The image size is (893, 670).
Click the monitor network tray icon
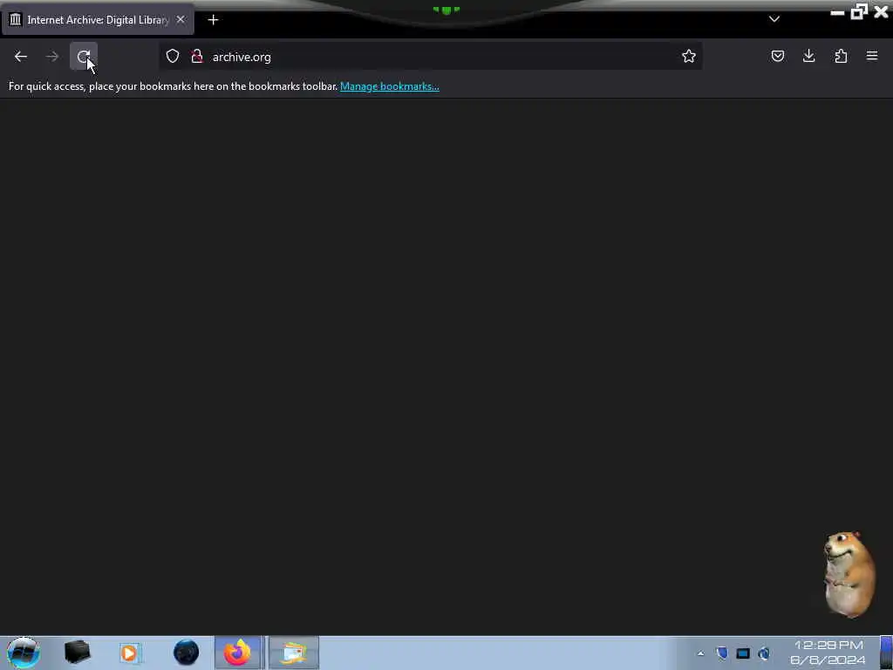(x=743, y=653)
